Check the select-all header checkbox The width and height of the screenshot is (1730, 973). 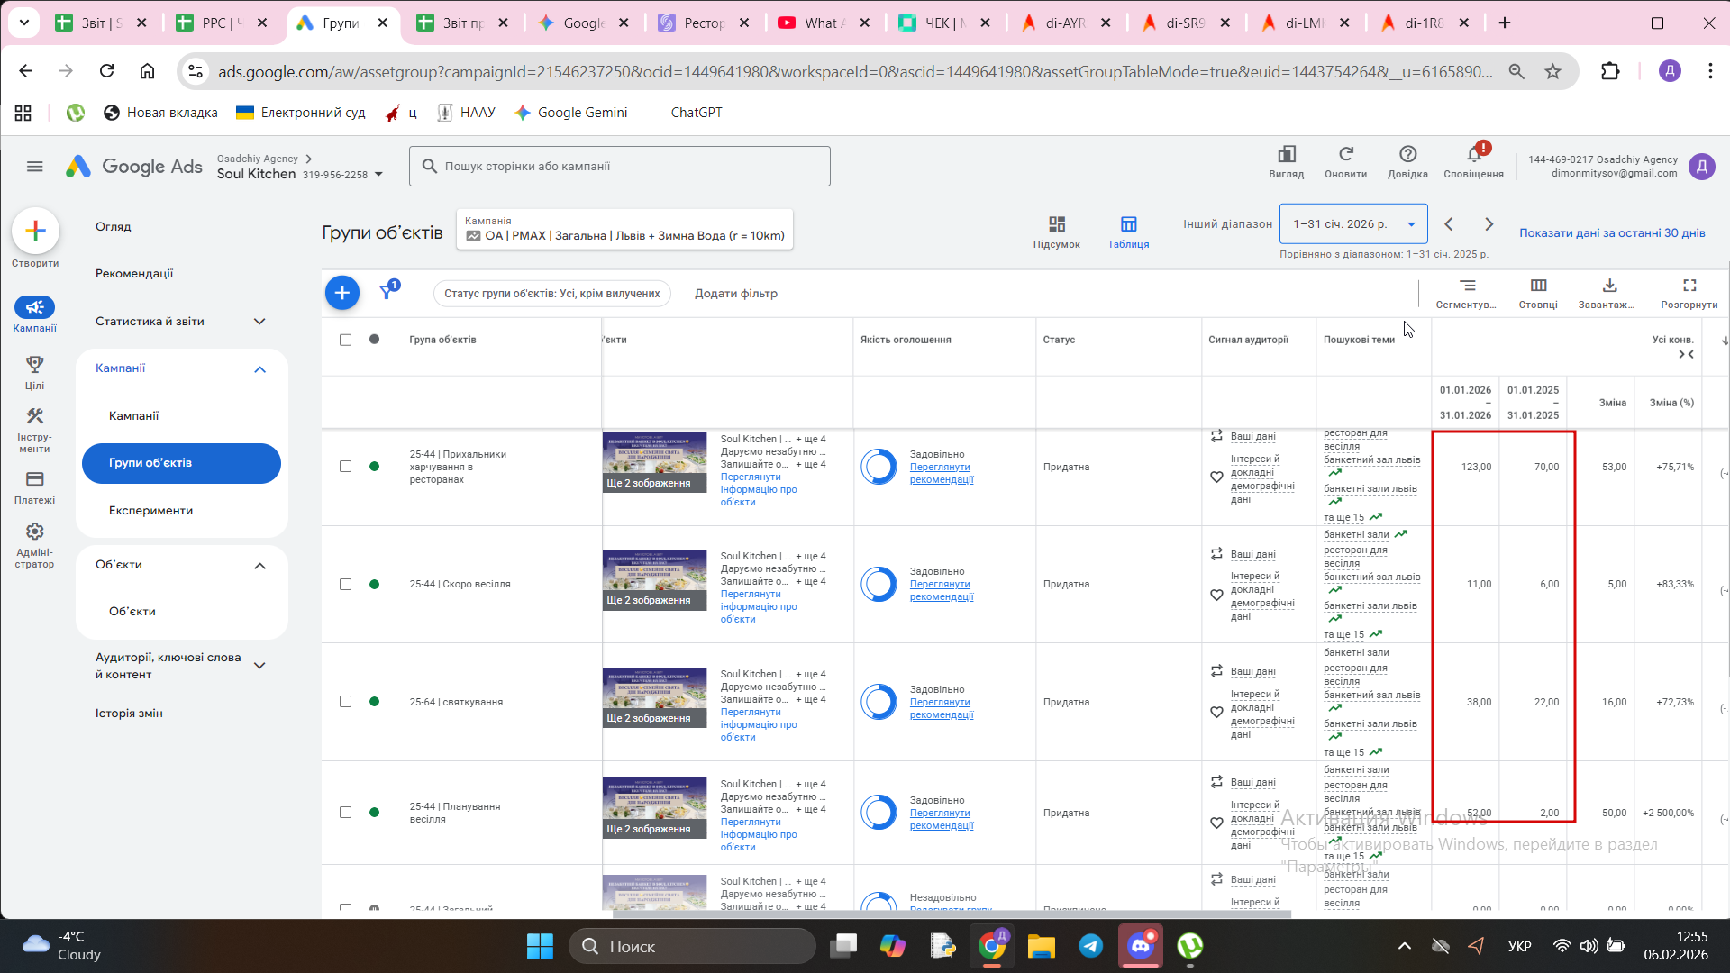pos(345,340)
